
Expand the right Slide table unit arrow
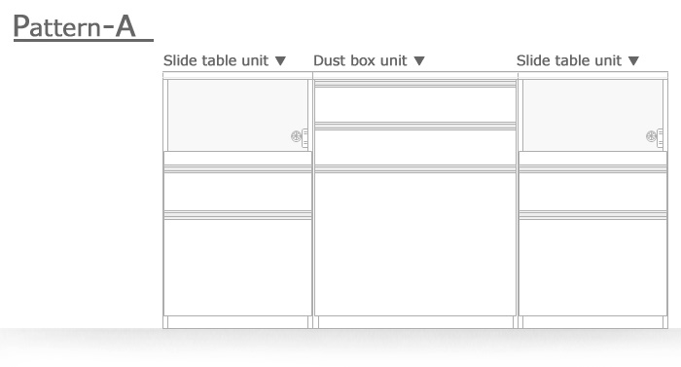click(x=633, y=61)
